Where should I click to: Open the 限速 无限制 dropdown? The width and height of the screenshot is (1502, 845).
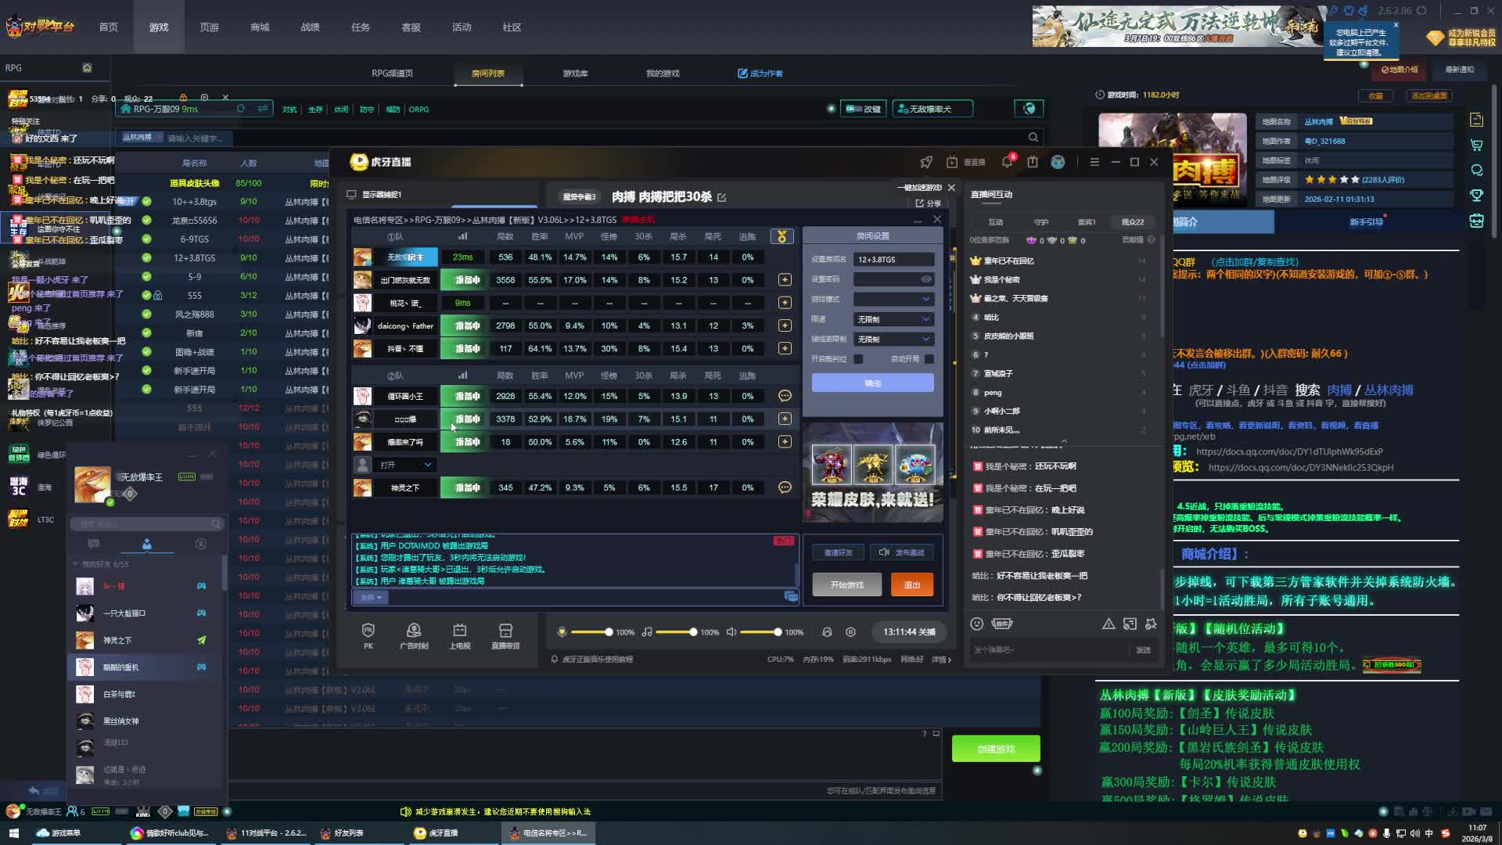tap(893, 319)
